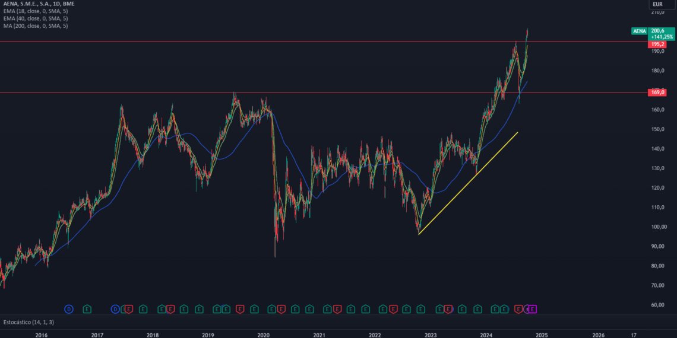Click the blue dividend marker in 2017
The image size is (677, 338).
pyautogui.click(x=115, y=309)
